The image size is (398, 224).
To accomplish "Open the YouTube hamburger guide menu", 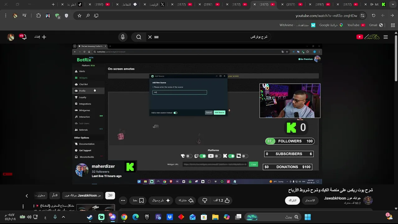I will (x=386, y=37).
